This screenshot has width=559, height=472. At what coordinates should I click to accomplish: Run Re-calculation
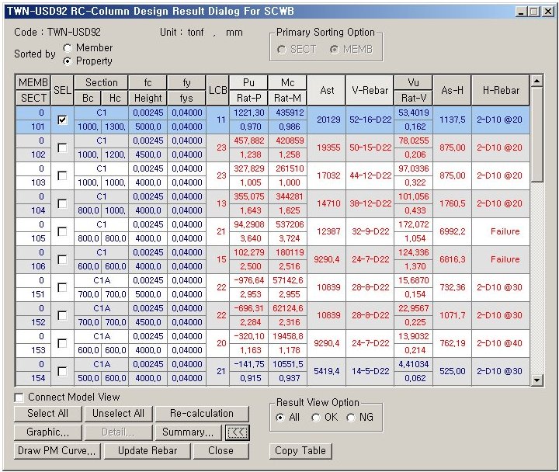click(201, 414)
